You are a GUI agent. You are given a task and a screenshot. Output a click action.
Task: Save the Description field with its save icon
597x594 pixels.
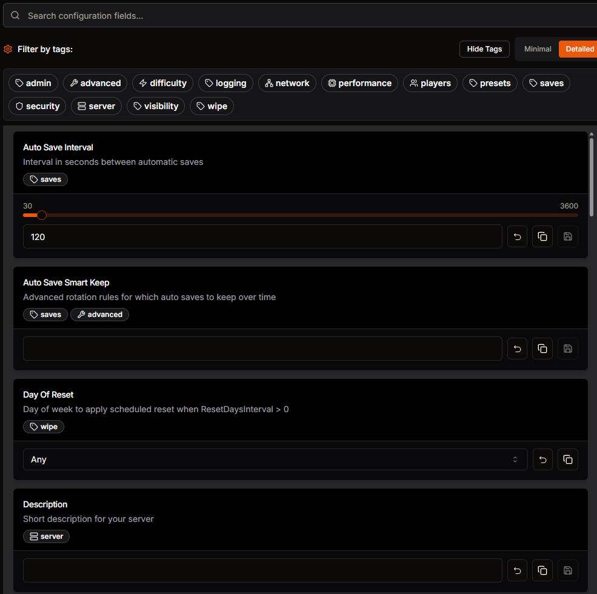coord(567,570)
